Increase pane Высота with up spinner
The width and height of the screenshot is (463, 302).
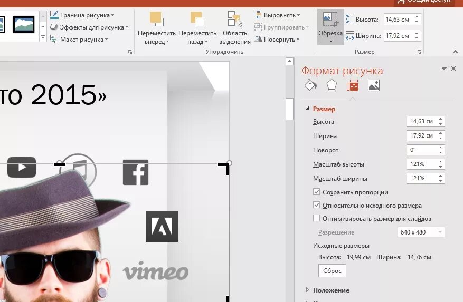(440, 119)
